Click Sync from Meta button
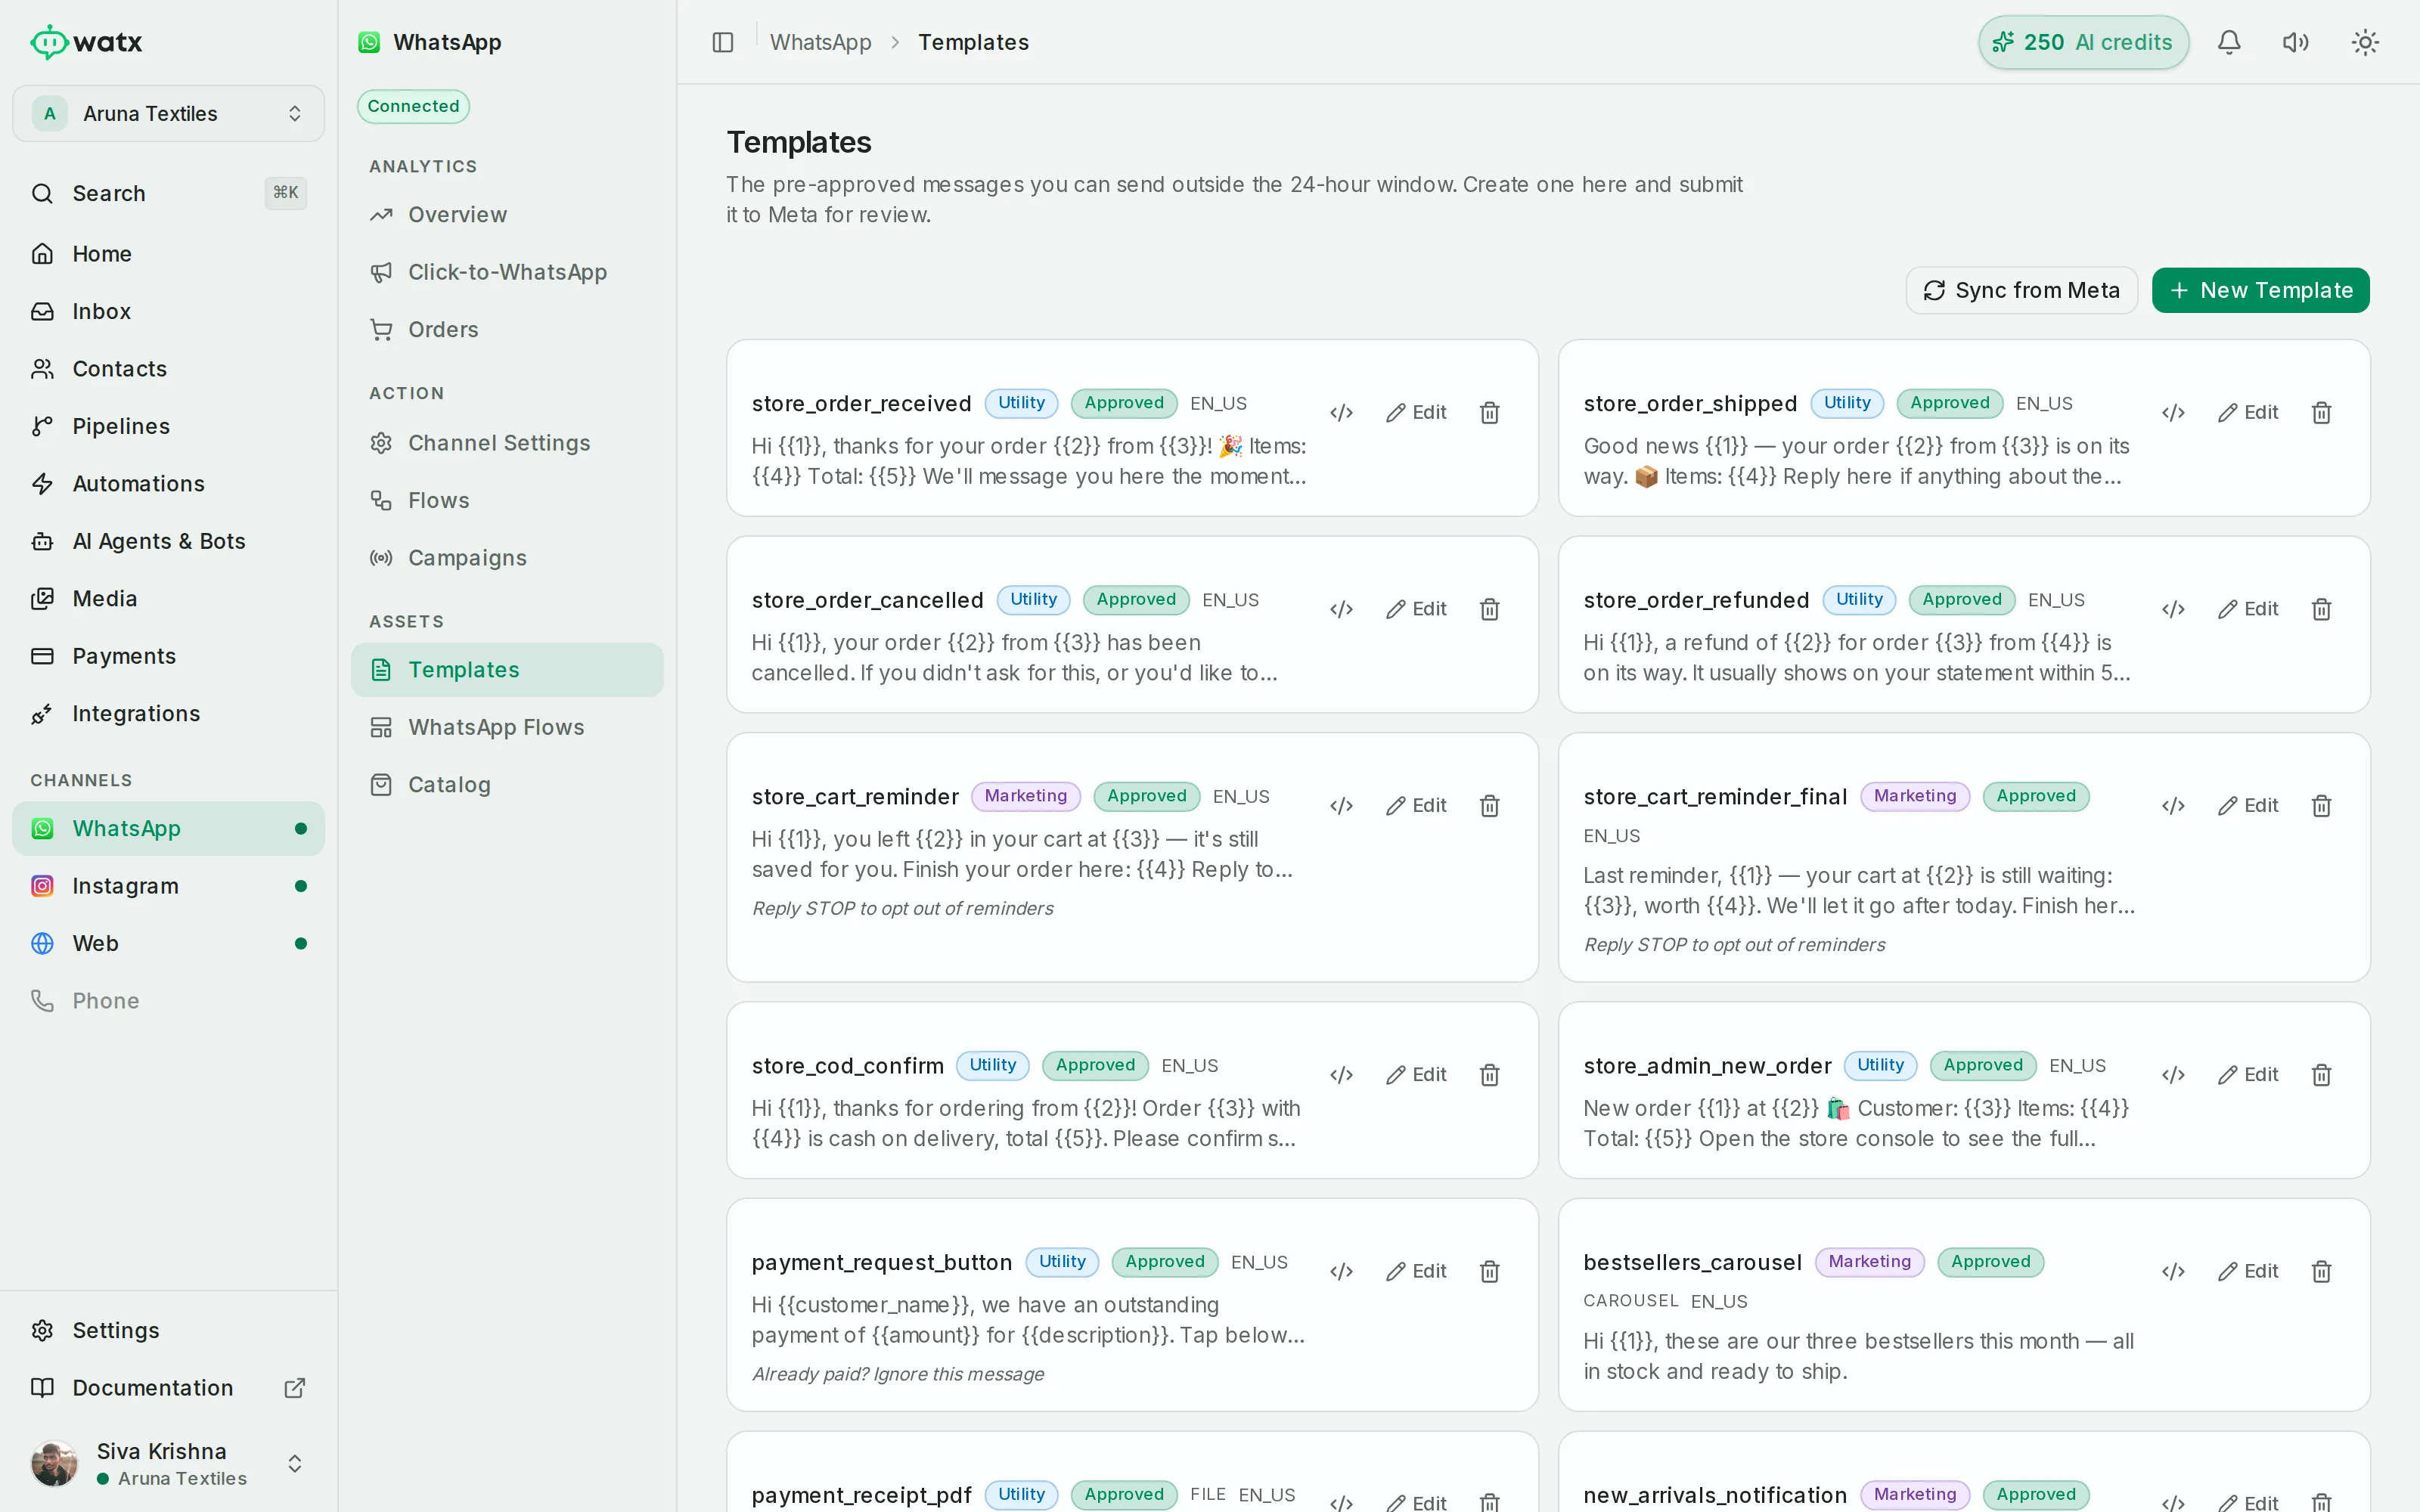This screenshot has height=1512, width=2420. pos(2021,290)
